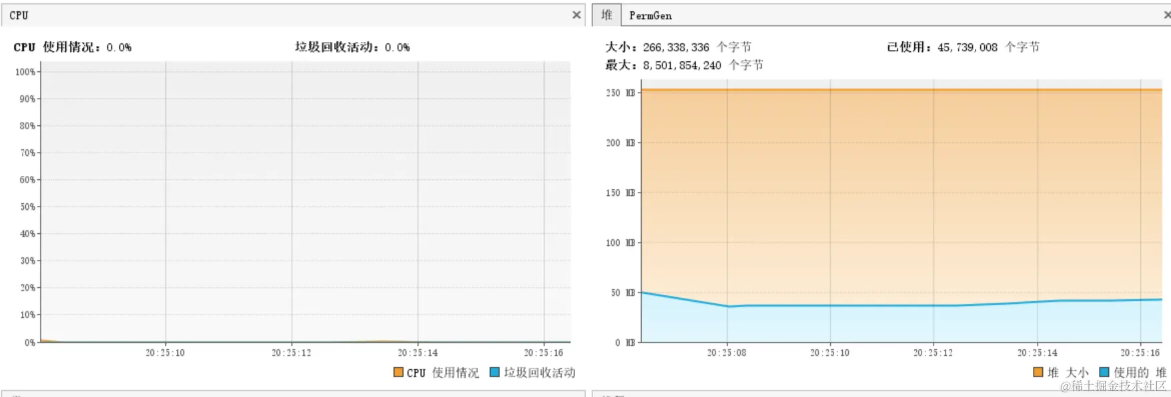This screenshot has width=1171, height=397.
Task: Click the 50% label on CPU chart axis
Action: click(x=27, y=206)
